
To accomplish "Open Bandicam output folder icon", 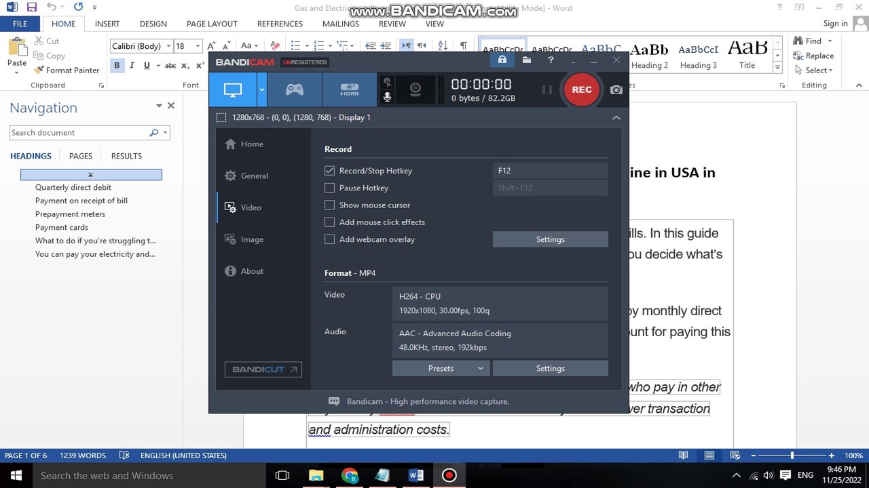I will 526,60.
